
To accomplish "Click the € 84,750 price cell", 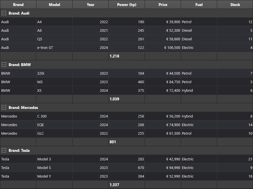I will coord(163,82).
